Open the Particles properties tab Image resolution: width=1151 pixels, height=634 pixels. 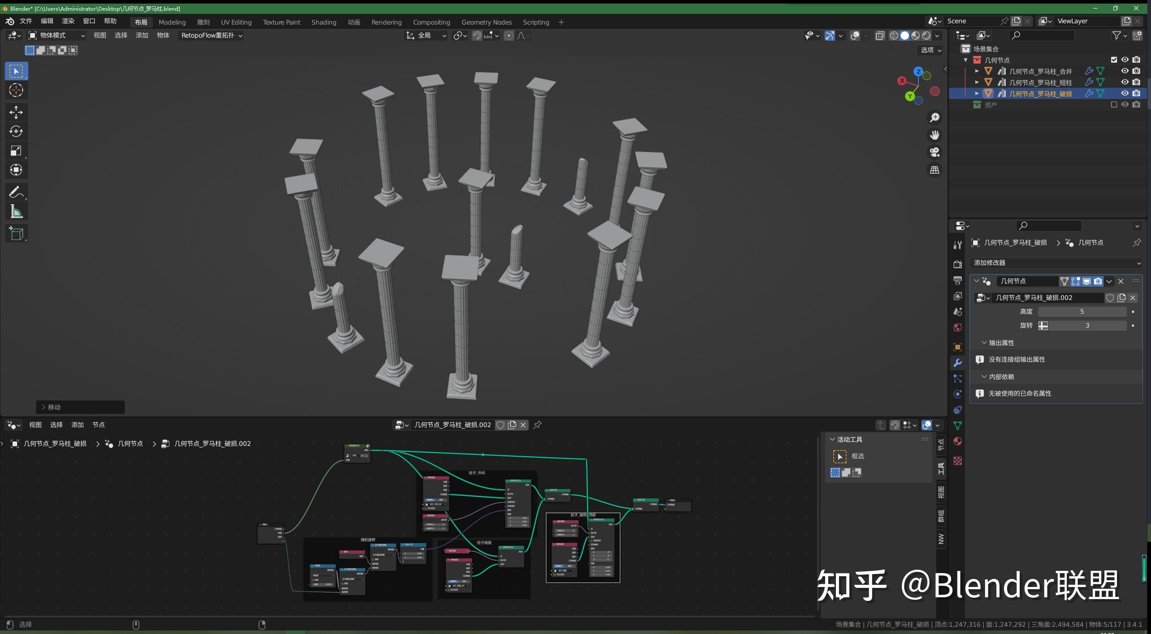point(957,378)
